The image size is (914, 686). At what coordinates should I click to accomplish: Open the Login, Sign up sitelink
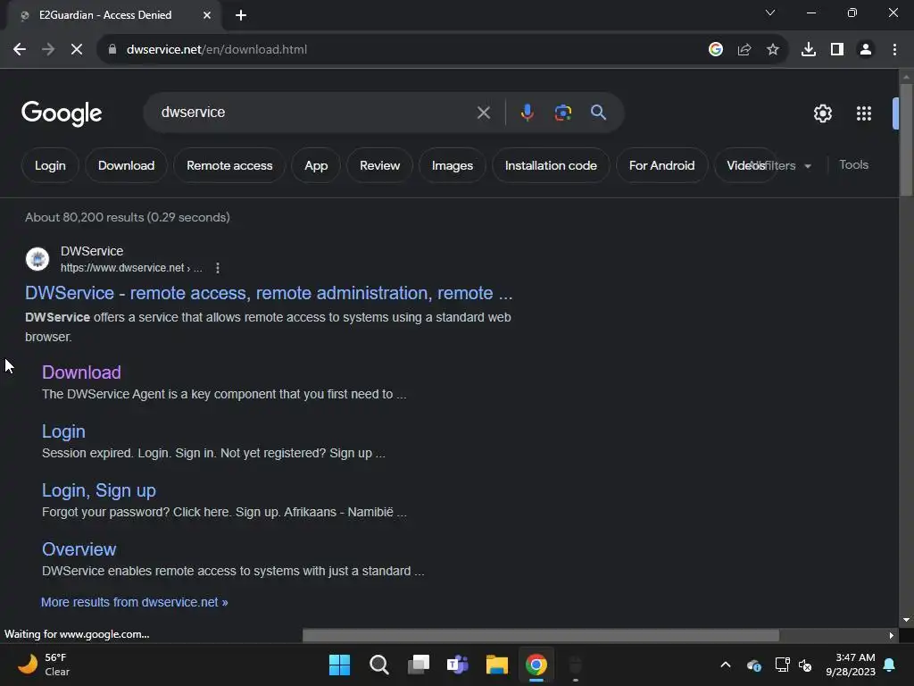tap(99, 490)
